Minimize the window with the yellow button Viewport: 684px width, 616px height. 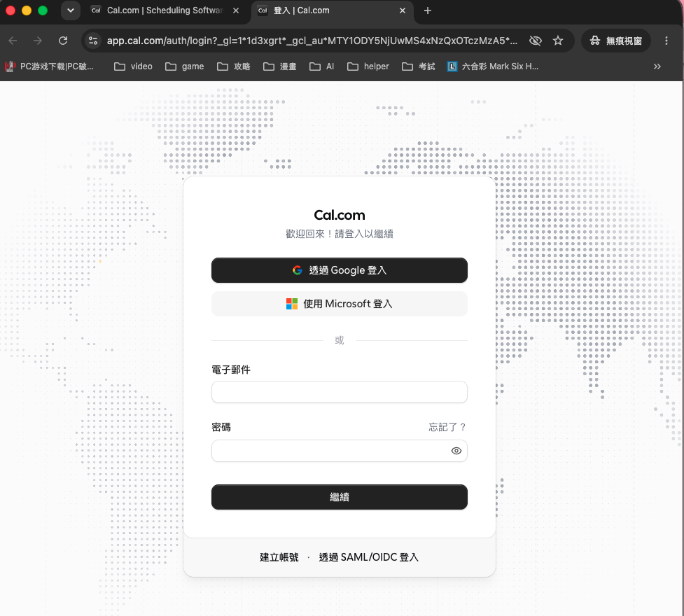coord(27,10)
